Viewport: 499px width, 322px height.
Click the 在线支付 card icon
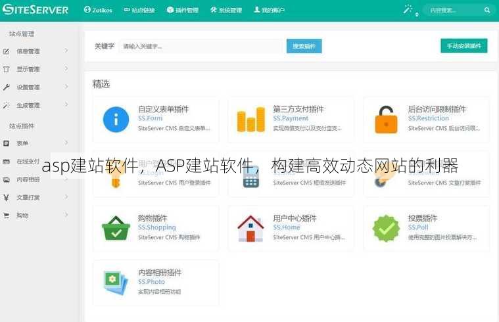tap(6, 161)
